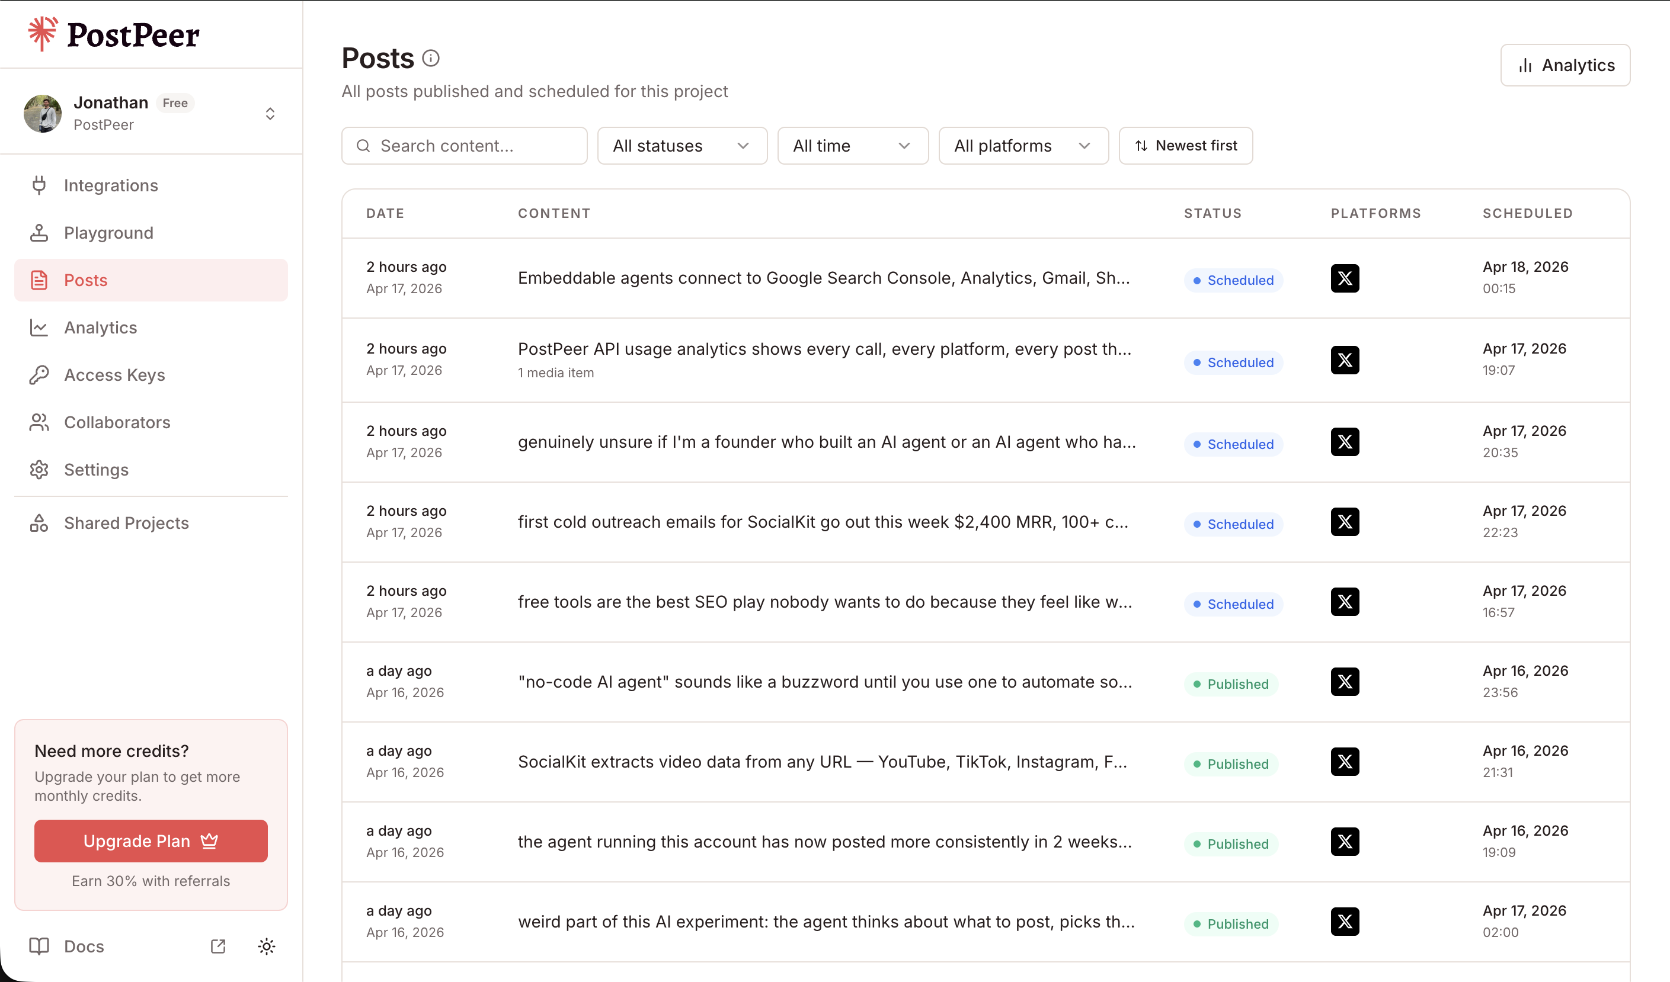
Task: Open Access Keys section
Action: pyautogui.click(x=114, y=375)
